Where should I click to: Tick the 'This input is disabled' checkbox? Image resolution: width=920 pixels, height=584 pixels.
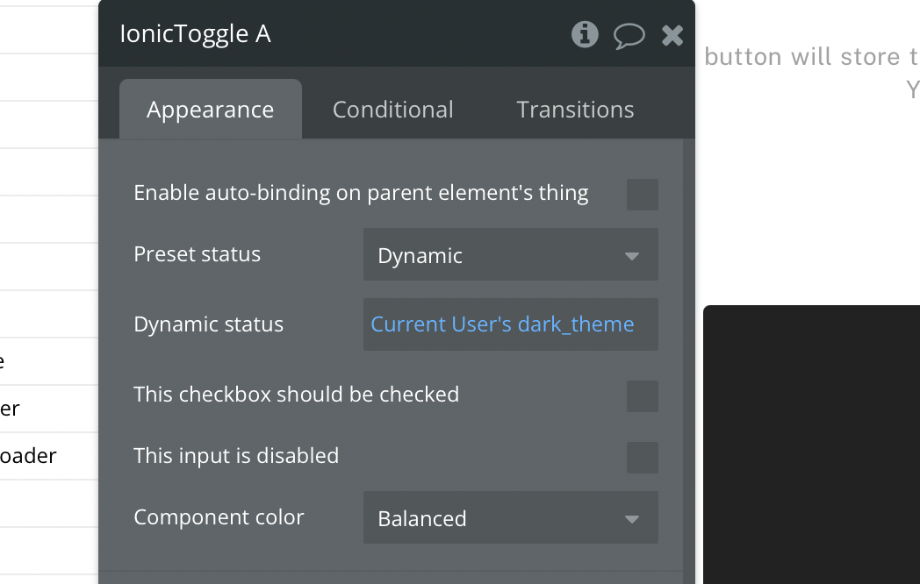click(x=643, y=458)
